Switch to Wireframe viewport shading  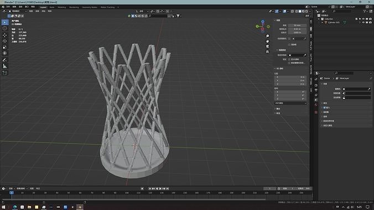[x=297, y=11]
